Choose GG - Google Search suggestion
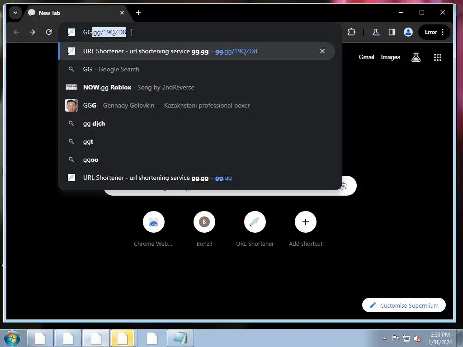463x347 pixels. coord(197,69)
